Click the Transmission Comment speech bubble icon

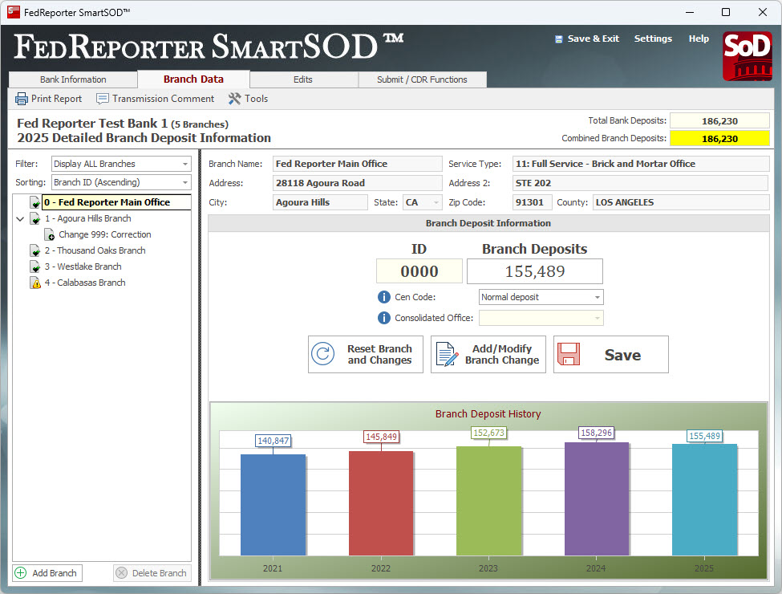coord(102,99)
